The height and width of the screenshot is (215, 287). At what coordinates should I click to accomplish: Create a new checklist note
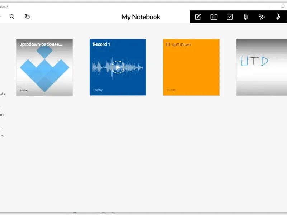tap(230, 17)
